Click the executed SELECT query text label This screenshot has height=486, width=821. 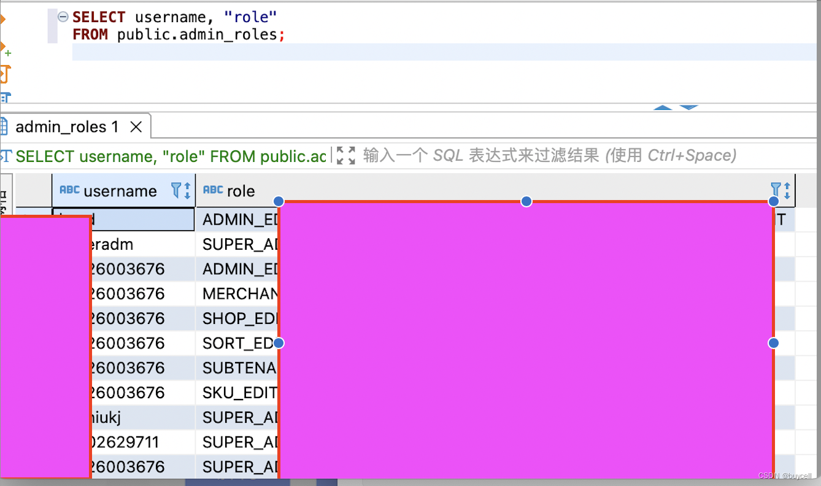pyautogui.click(x=171, y=156)
